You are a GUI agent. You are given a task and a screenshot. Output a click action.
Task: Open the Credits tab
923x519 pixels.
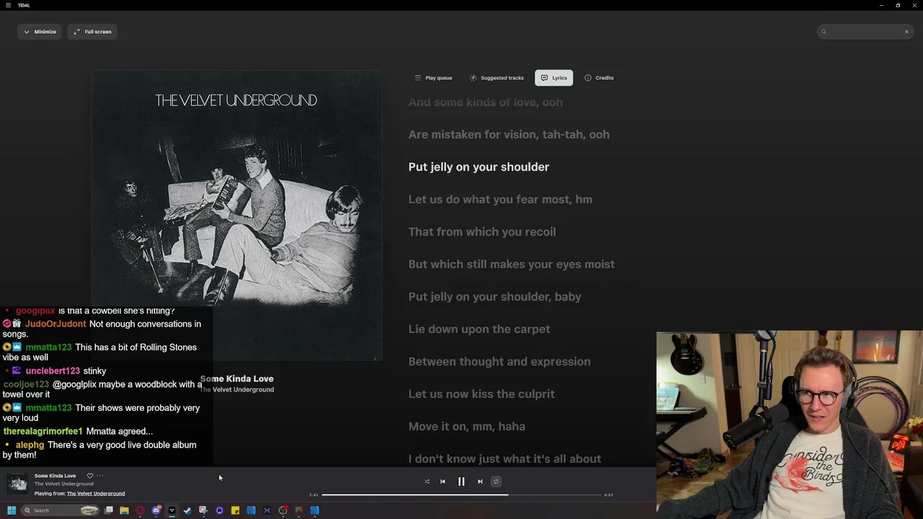(x=599, y=78)
